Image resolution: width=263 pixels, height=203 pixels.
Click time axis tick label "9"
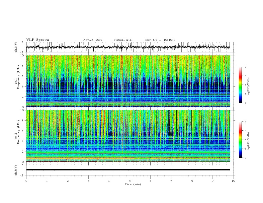point(213,181)
